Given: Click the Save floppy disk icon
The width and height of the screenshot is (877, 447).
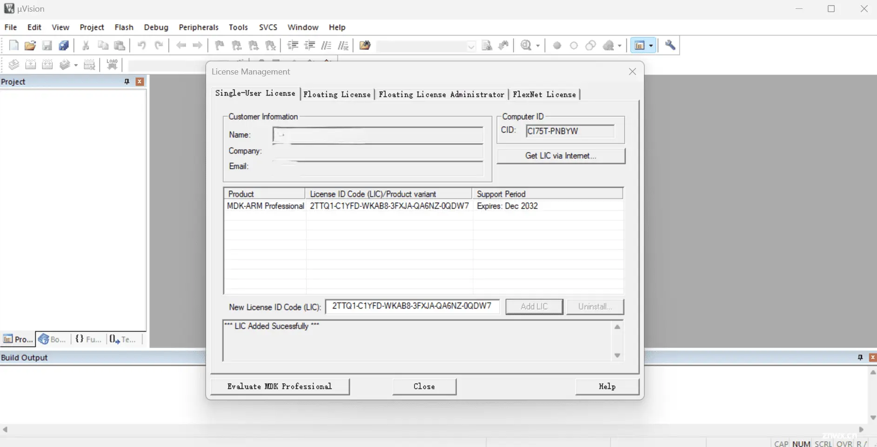Looking at the screenshot, I should tap(47, 45).
